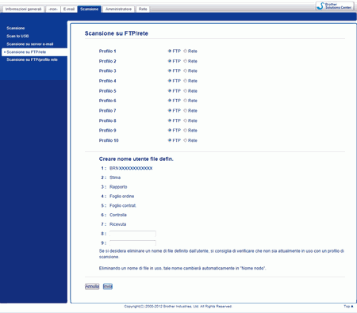
Task: Switch to Informazioni generali tab
Action: (x=24, y=9)
